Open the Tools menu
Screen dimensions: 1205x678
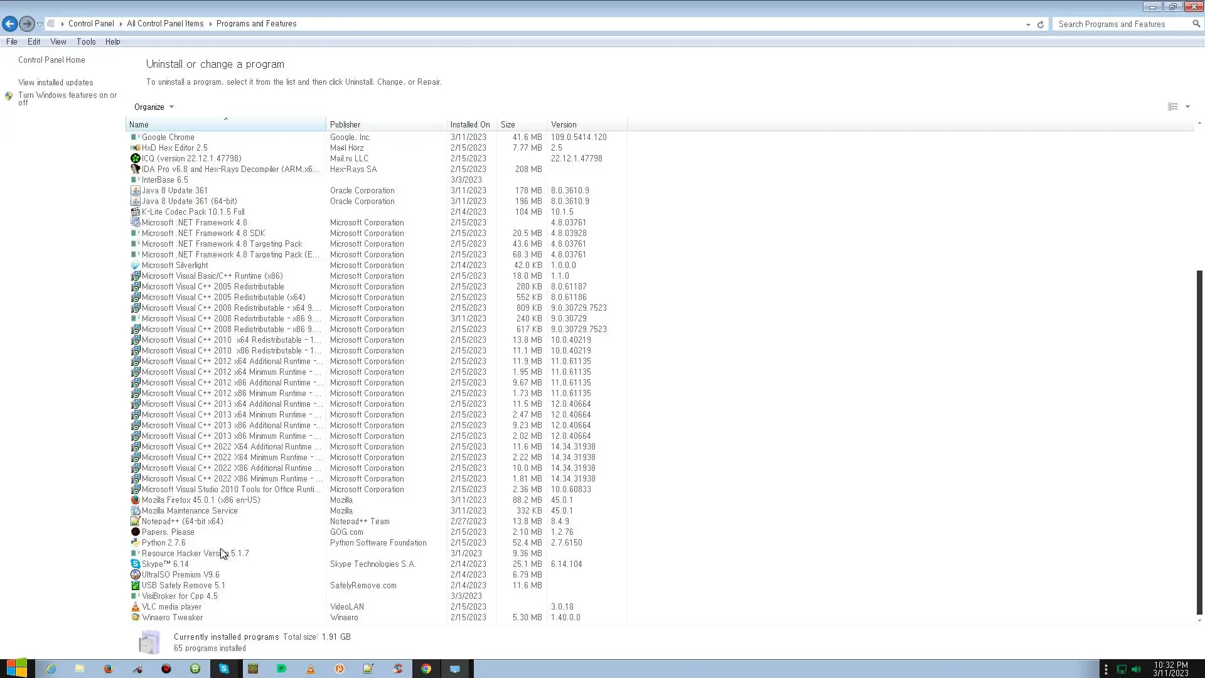click(86, 42)
